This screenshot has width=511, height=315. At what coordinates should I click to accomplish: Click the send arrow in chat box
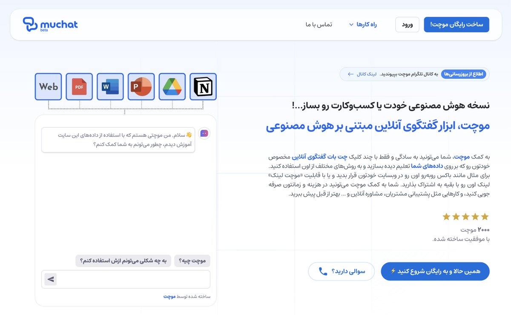(x=51, y=279)
